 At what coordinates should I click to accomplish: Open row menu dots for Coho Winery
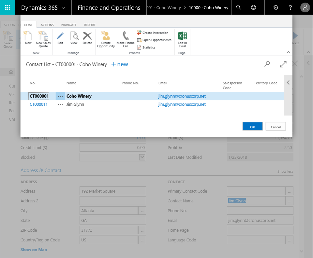60,96
